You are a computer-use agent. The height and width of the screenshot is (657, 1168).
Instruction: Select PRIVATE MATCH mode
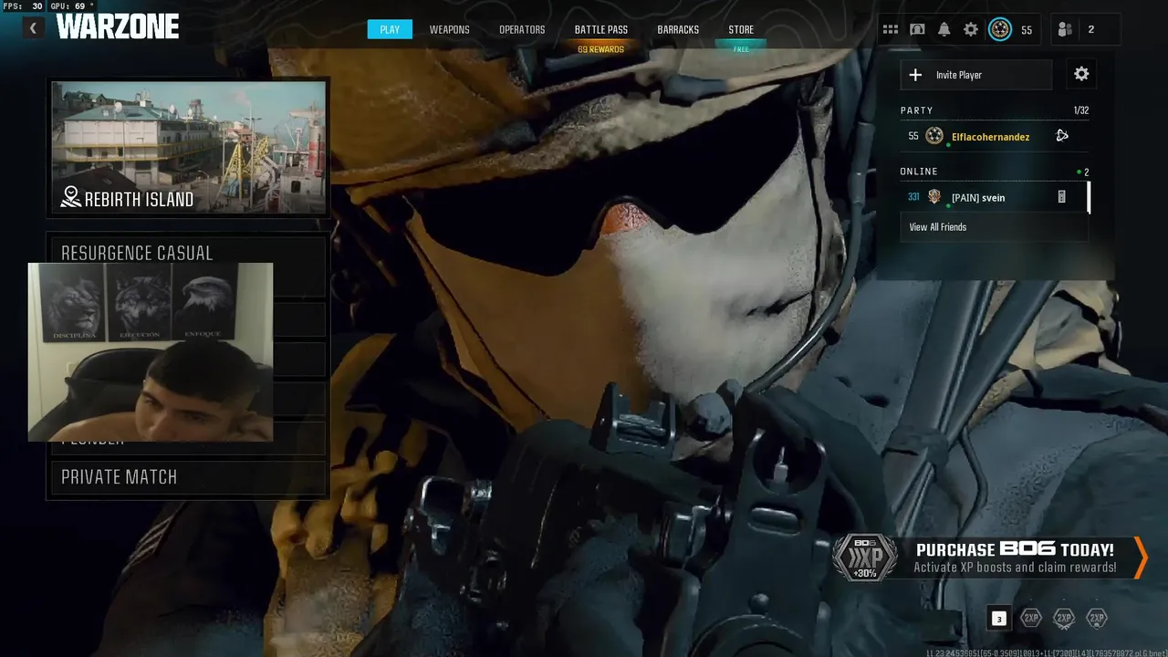[189, 477]
